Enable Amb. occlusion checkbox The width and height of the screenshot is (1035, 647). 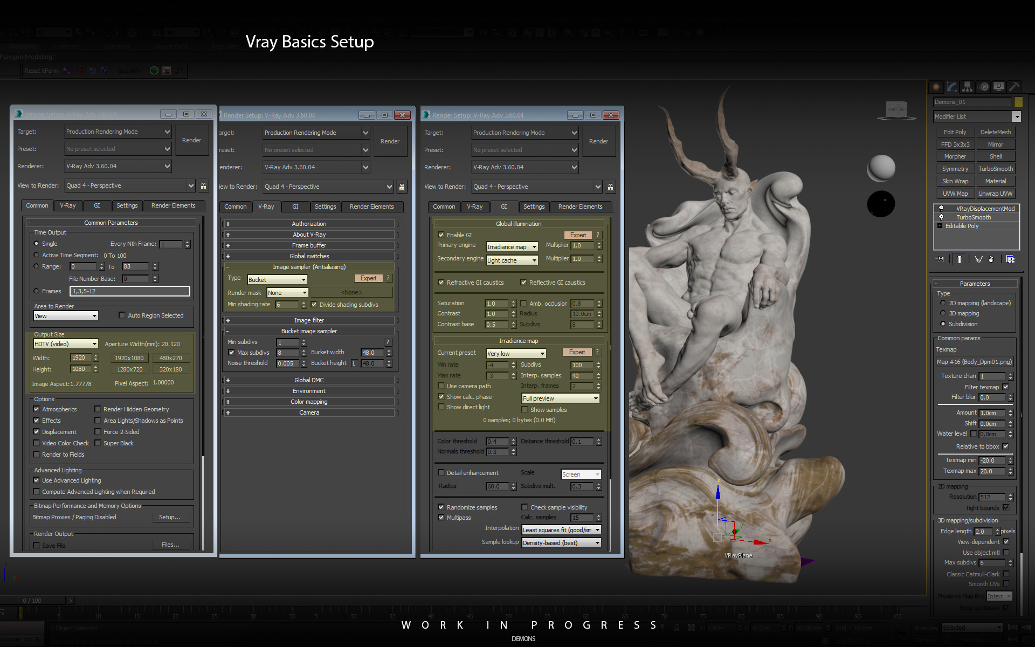click(523, 304)
